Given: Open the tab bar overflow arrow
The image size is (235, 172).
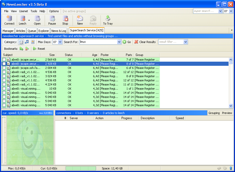Looking at the screenshot, I should (232, 30).
